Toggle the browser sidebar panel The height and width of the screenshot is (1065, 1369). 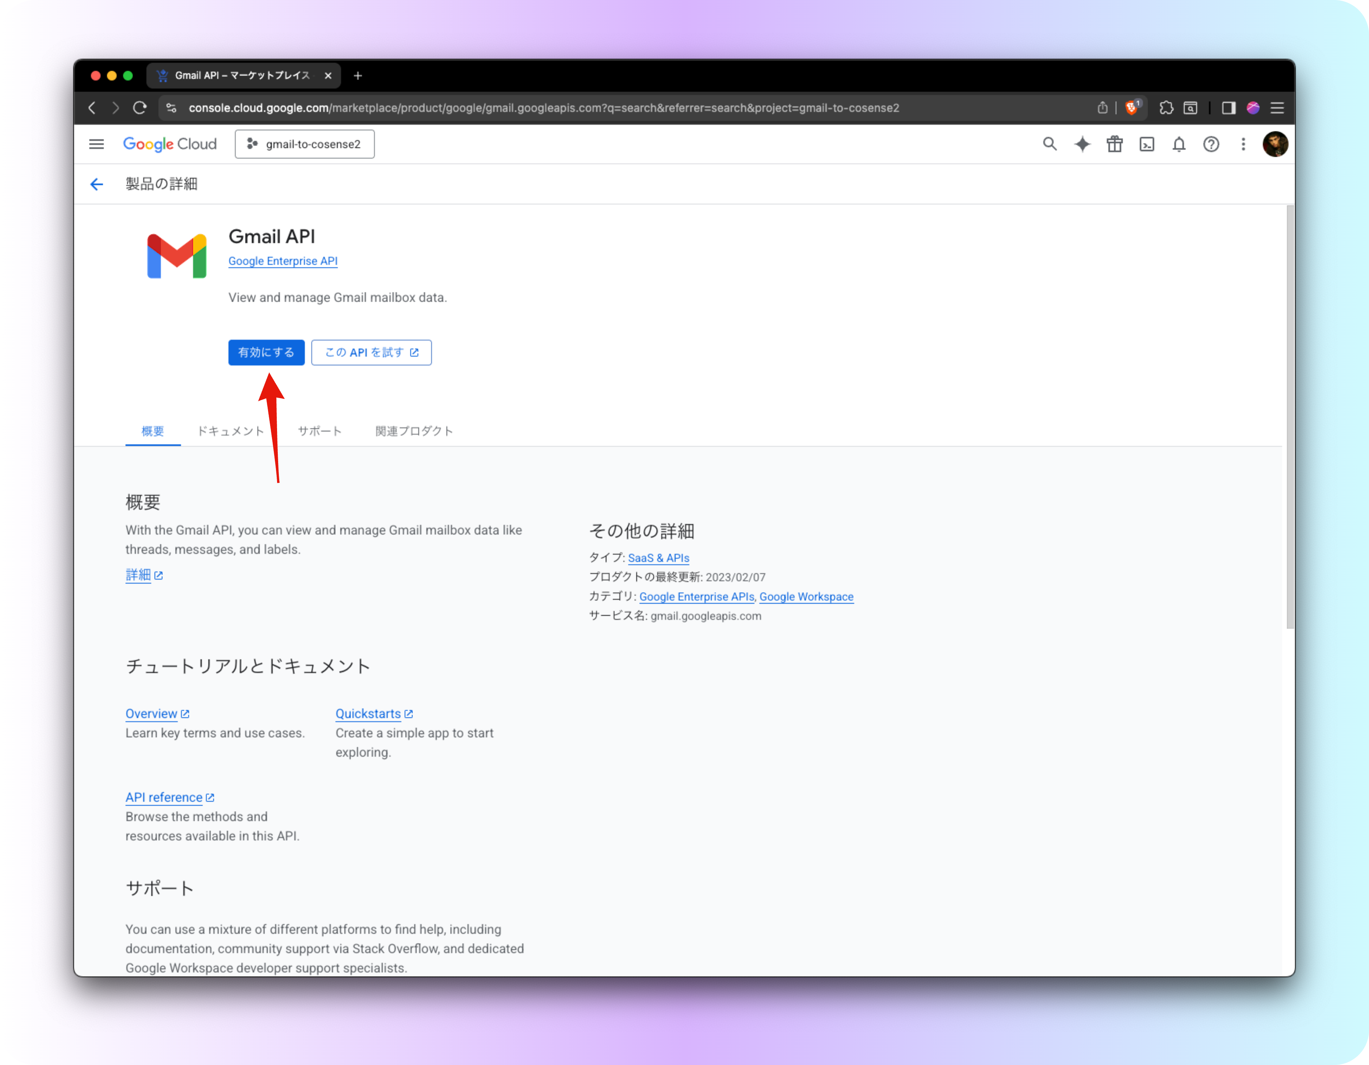(x=1228, y=108)
